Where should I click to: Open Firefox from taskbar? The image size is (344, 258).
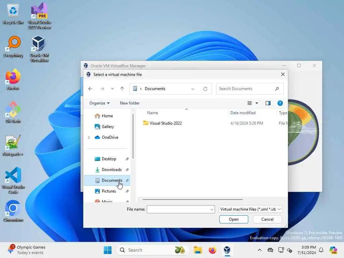(x=212, y=250)
